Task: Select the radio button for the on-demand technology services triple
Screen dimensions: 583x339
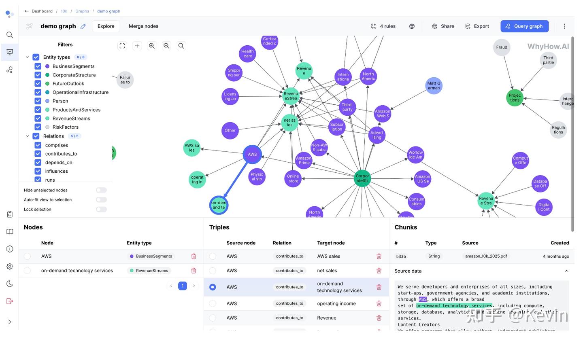Action: pos(213,287)
